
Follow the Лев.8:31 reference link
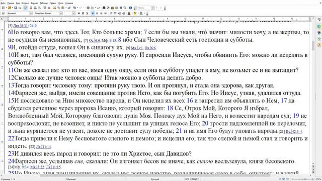point(20,26)
